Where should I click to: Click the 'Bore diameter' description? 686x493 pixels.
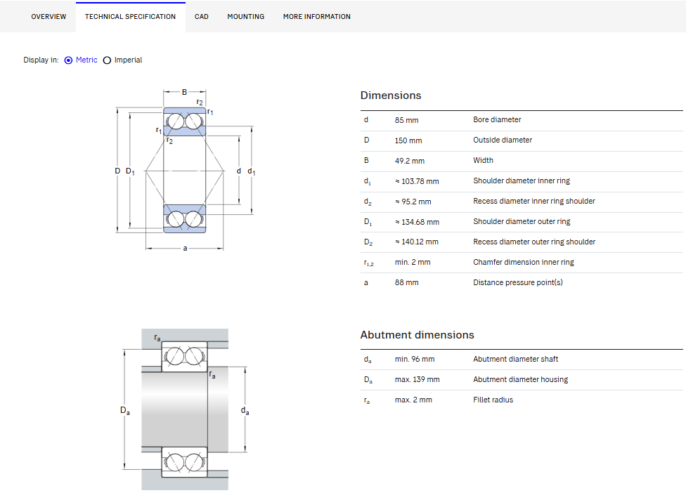coord(497,120)
